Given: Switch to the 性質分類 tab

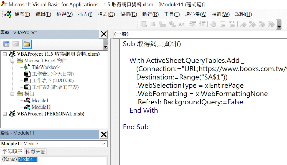Looking at the screenshot, I should click(35, 152).
